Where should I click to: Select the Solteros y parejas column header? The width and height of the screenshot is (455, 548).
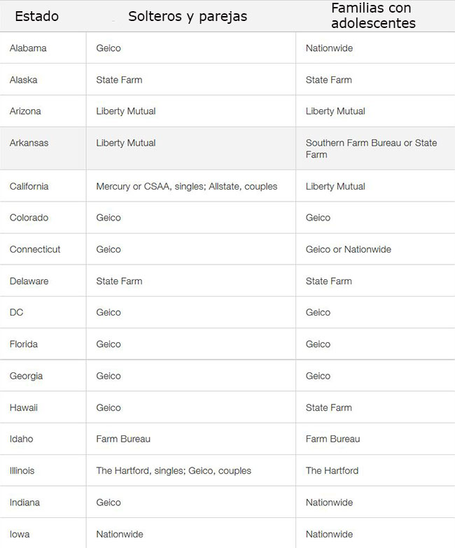188,17
